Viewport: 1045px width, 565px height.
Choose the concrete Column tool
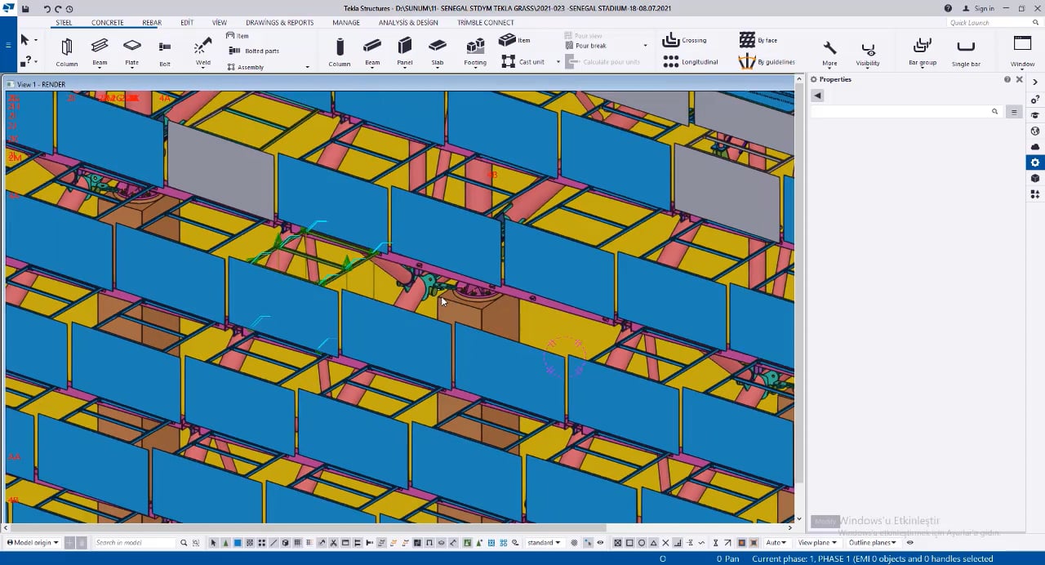(340, 52)
